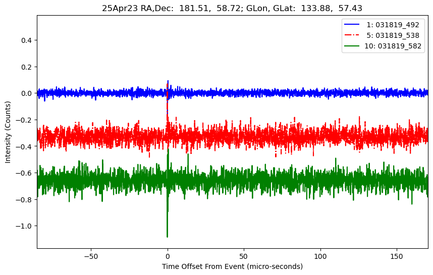The width and height of the screenshot is (433, 275).
Task: Click the green line sample in legend
Action: point(352,46)
